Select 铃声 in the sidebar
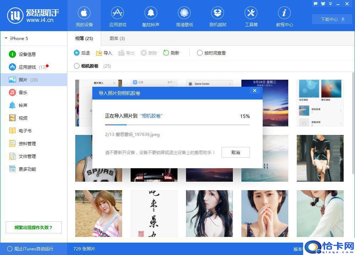Image resolution: width=355 pixels, height=255 pixels. 33,105
